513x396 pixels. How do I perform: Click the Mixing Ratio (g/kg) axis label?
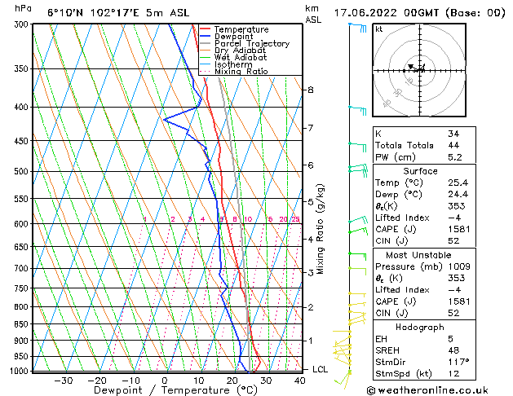pos(321,229)
